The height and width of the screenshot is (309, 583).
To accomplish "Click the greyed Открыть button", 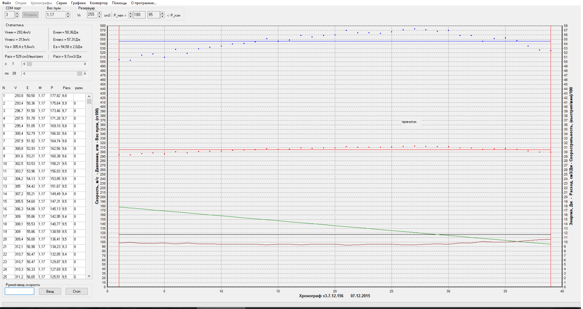I will point(30,15).
